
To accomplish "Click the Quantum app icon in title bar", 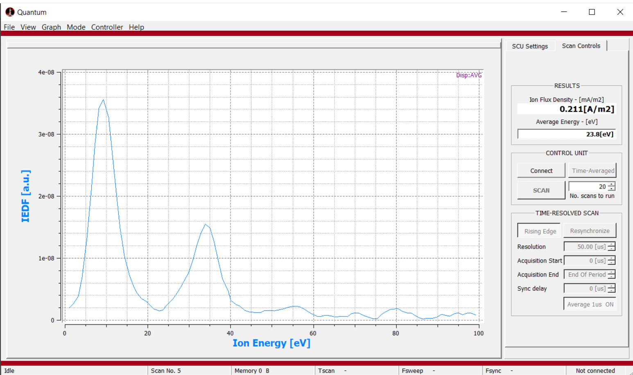I will pos(10,12).
